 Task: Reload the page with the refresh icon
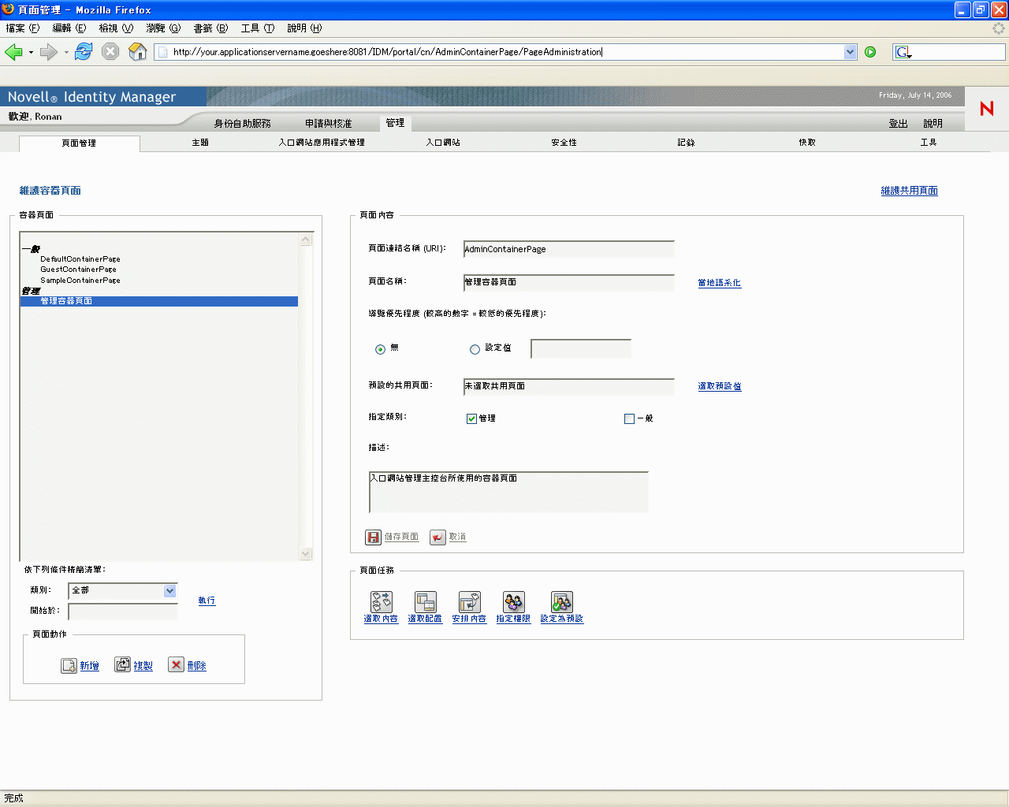pyautogui.click(x=84, y=52)
